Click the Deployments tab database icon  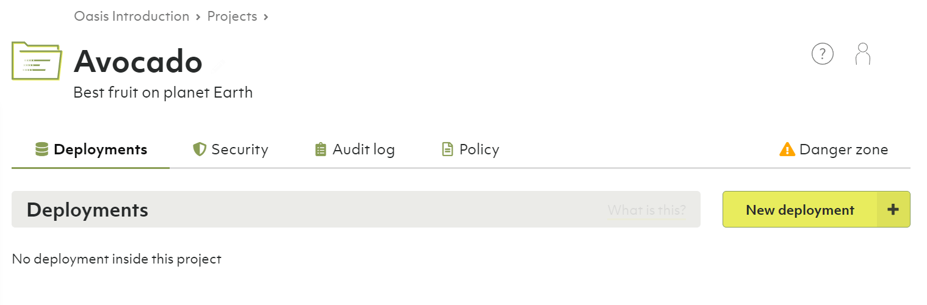tap(42, 149)
